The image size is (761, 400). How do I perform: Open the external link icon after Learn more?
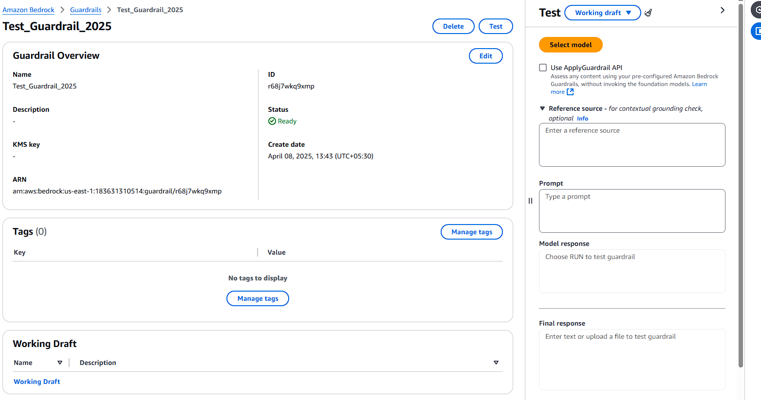(570, 92)
